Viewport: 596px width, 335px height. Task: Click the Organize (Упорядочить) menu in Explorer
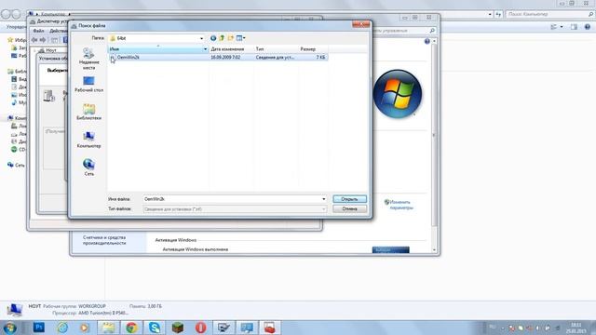click(16, 27)
